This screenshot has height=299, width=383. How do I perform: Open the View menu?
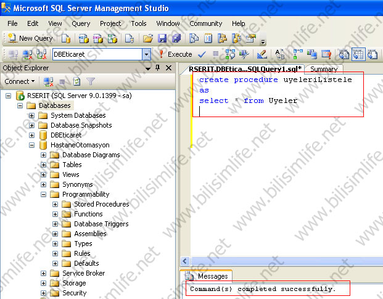[55, 23]
